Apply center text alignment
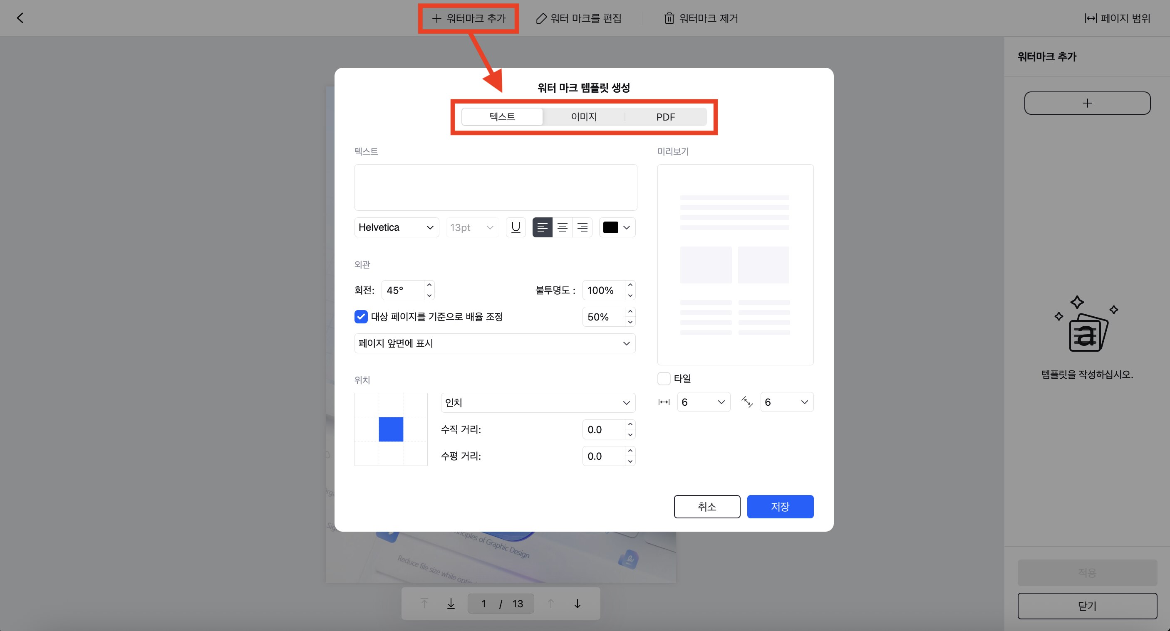1170x631 pixels. (562, 227)
